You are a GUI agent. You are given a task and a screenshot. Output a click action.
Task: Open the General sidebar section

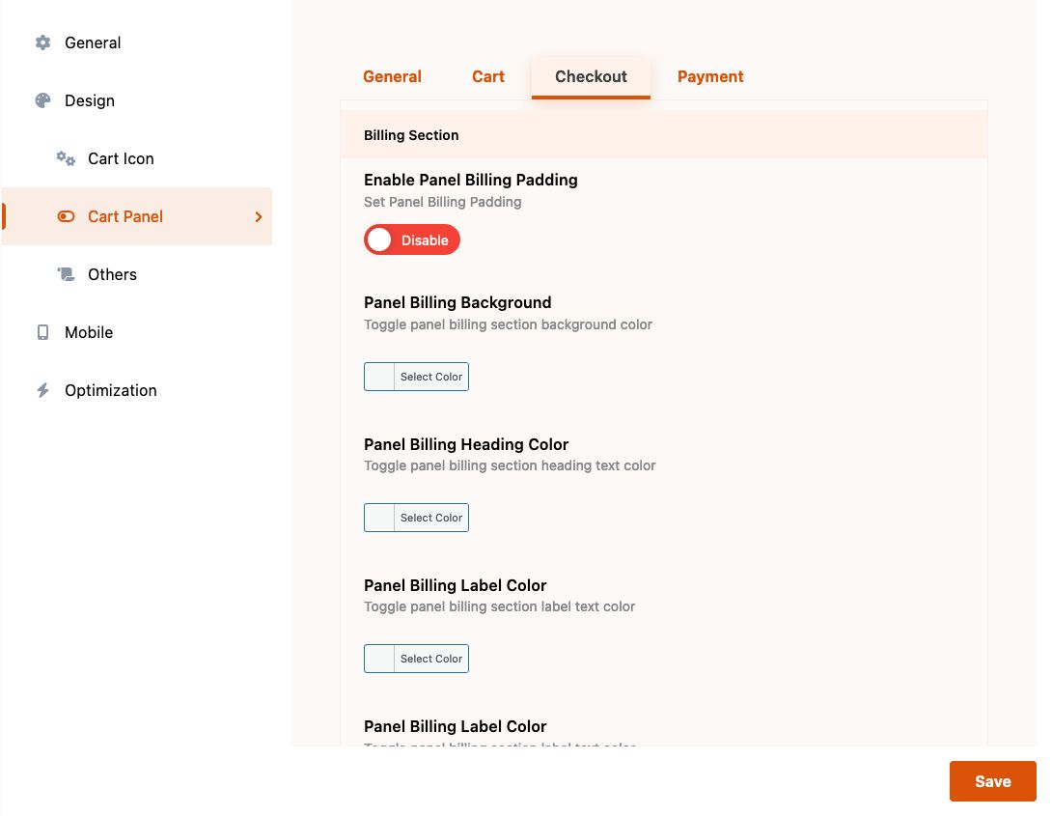137,42
